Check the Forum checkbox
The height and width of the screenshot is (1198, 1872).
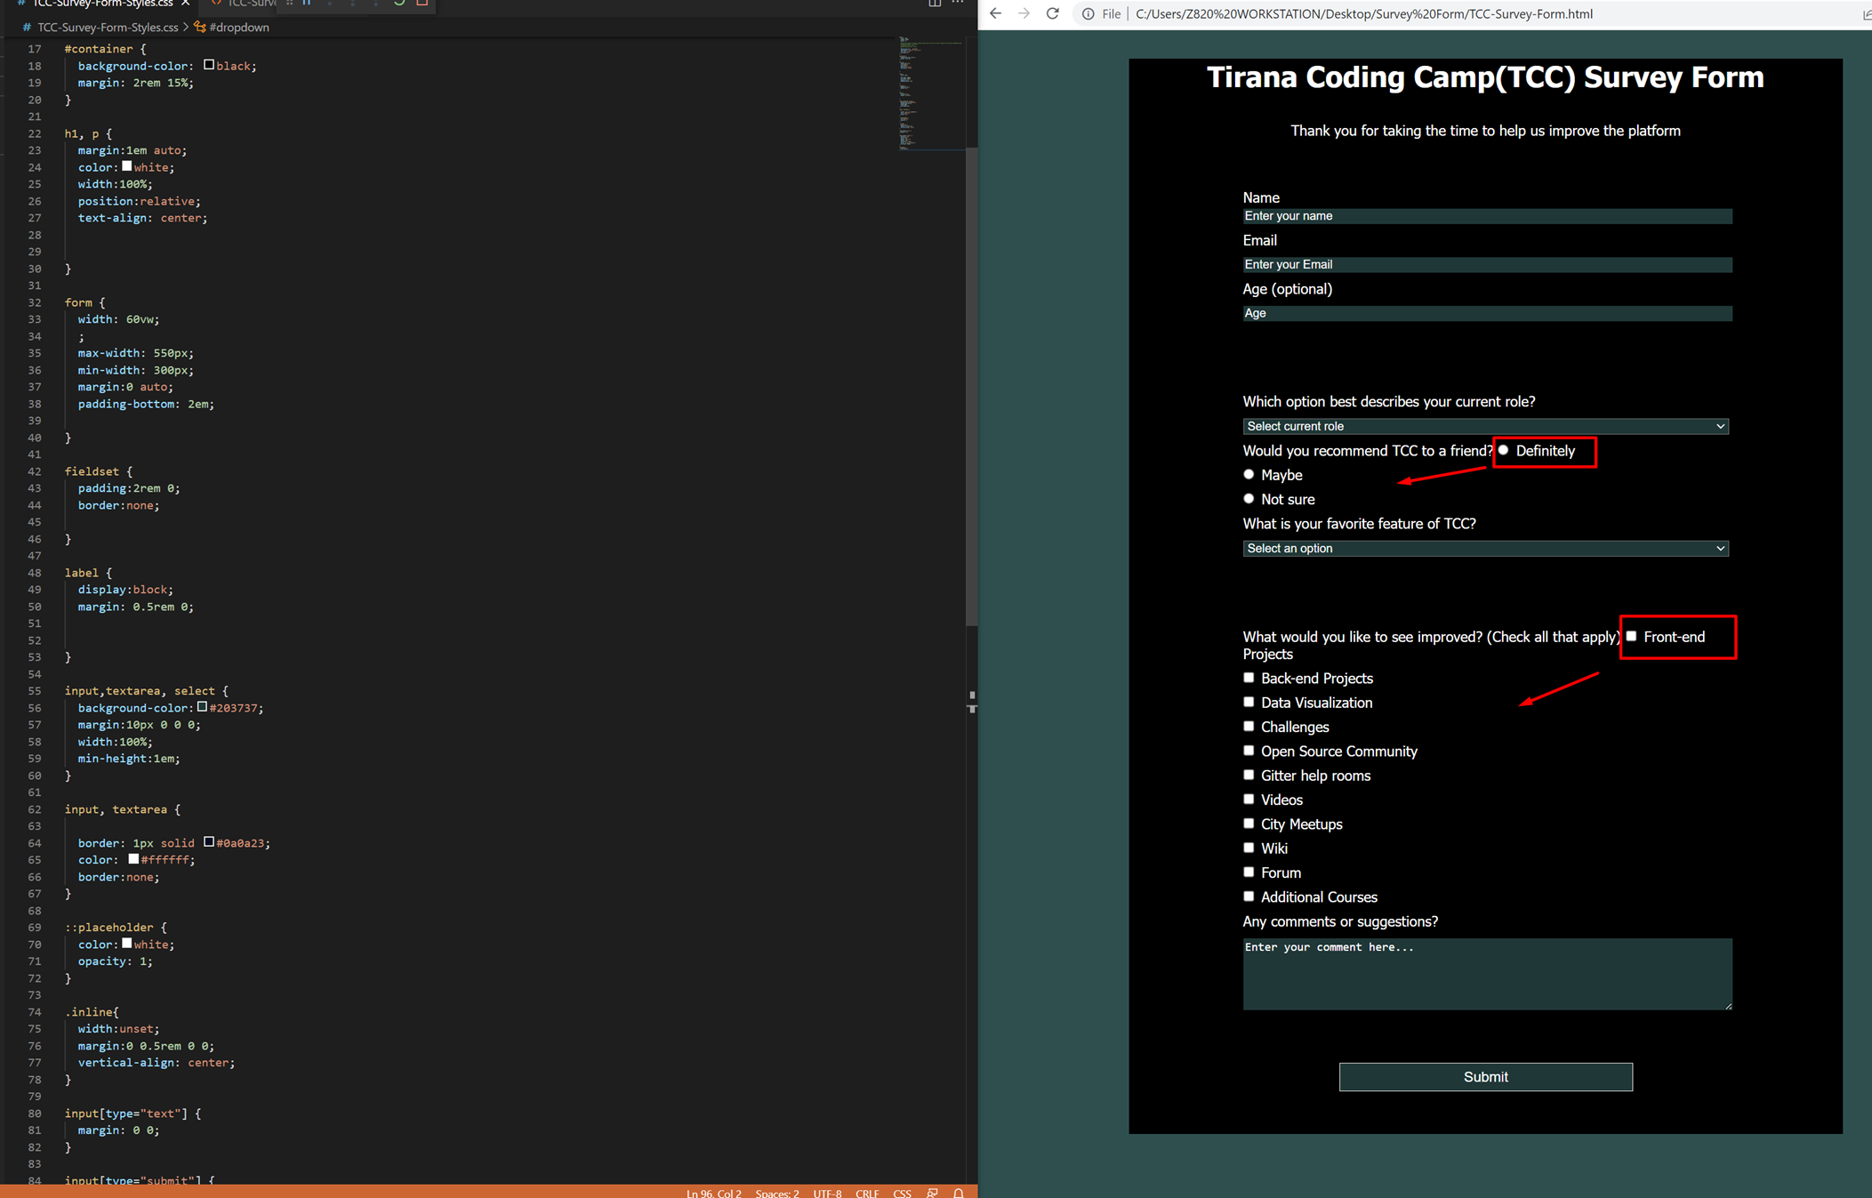click(x=1249, y=872)
